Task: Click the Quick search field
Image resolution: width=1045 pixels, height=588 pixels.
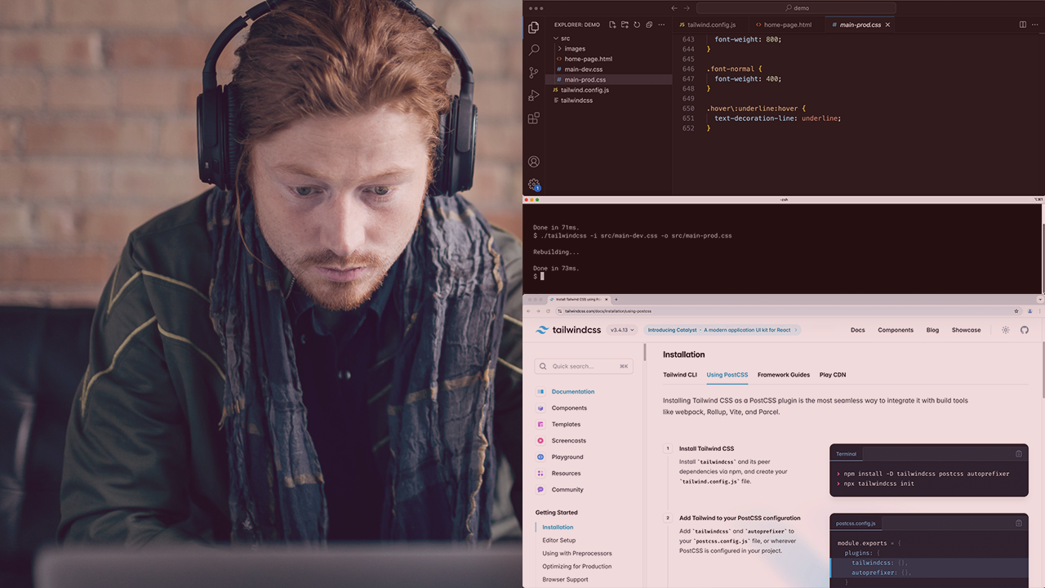Action: (583, 367)
